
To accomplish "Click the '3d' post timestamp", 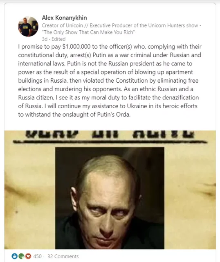I will (x=45, y=39).
